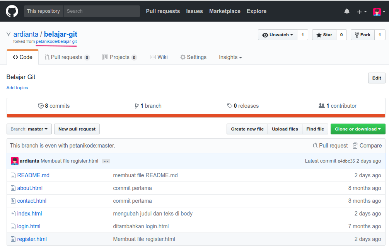Open petanikode/belajar-git upstream link
Image resolution: width=389 pixels, height=246 pixels.
56,41
